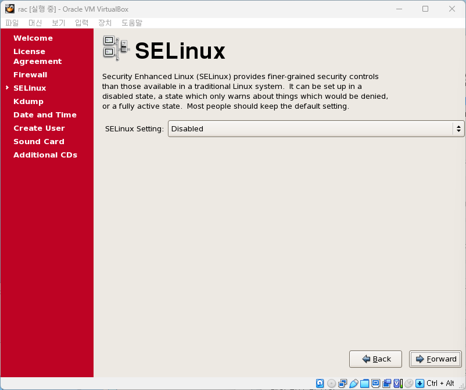The height and width of the screenshot is (390, 466).
Task: Click the Forward button
Action: pyautogui.click(x=435, y=359)
